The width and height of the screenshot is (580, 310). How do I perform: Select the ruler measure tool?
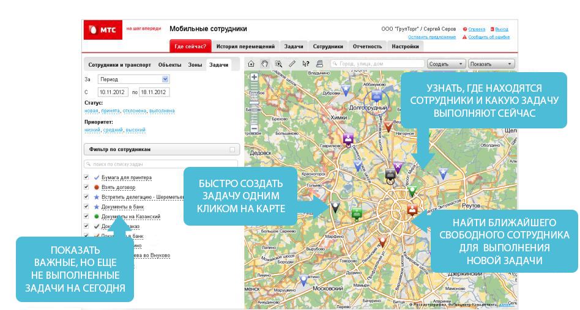click(x=292, y=64)
